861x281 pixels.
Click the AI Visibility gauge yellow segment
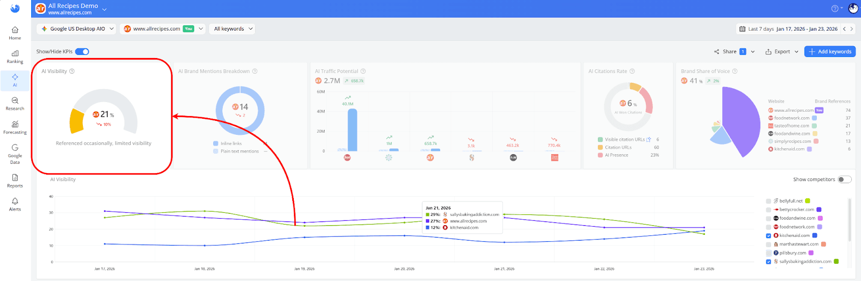pyautogui.click(x=77, y=121)
